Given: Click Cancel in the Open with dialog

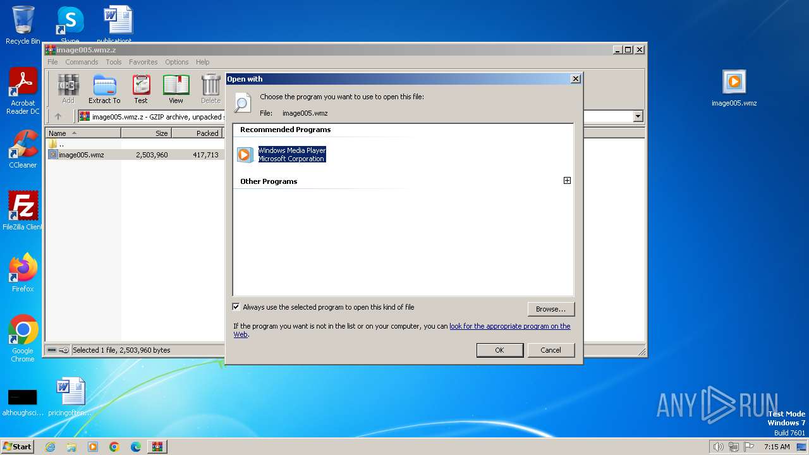Looking at the screenshot, I should (550, 350).
